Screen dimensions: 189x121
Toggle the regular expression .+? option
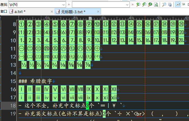pos(178,5)
